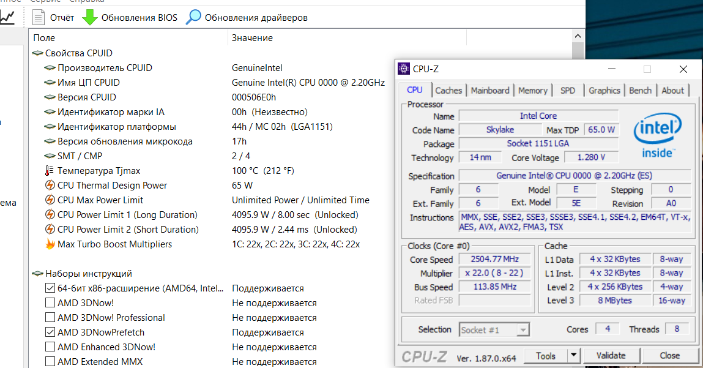703x368 pixels.
Task: Open the Selection Socket #1 combo box
Action: click(x=494, y=330)
